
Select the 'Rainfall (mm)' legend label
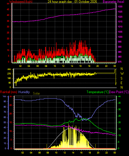point(9,92)
